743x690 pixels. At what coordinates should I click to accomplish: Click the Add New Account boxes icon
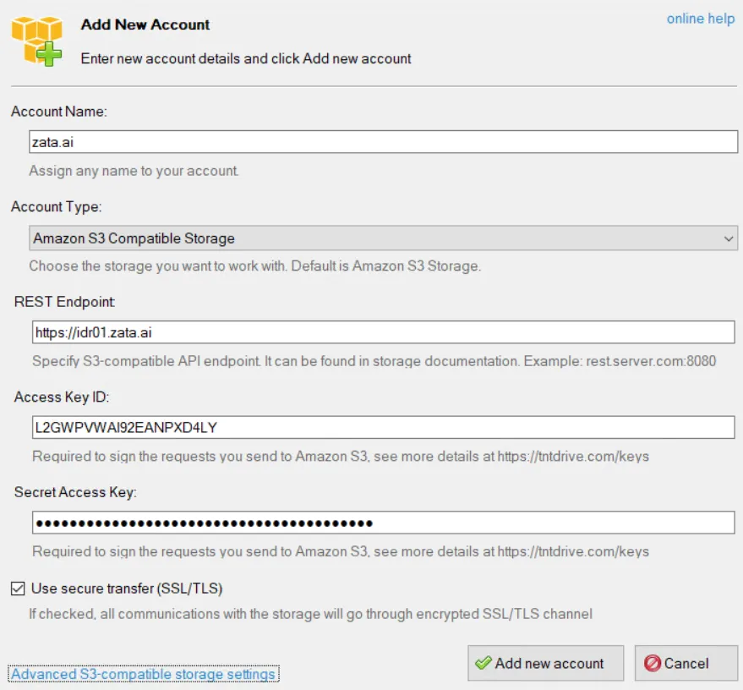point(37,41)
